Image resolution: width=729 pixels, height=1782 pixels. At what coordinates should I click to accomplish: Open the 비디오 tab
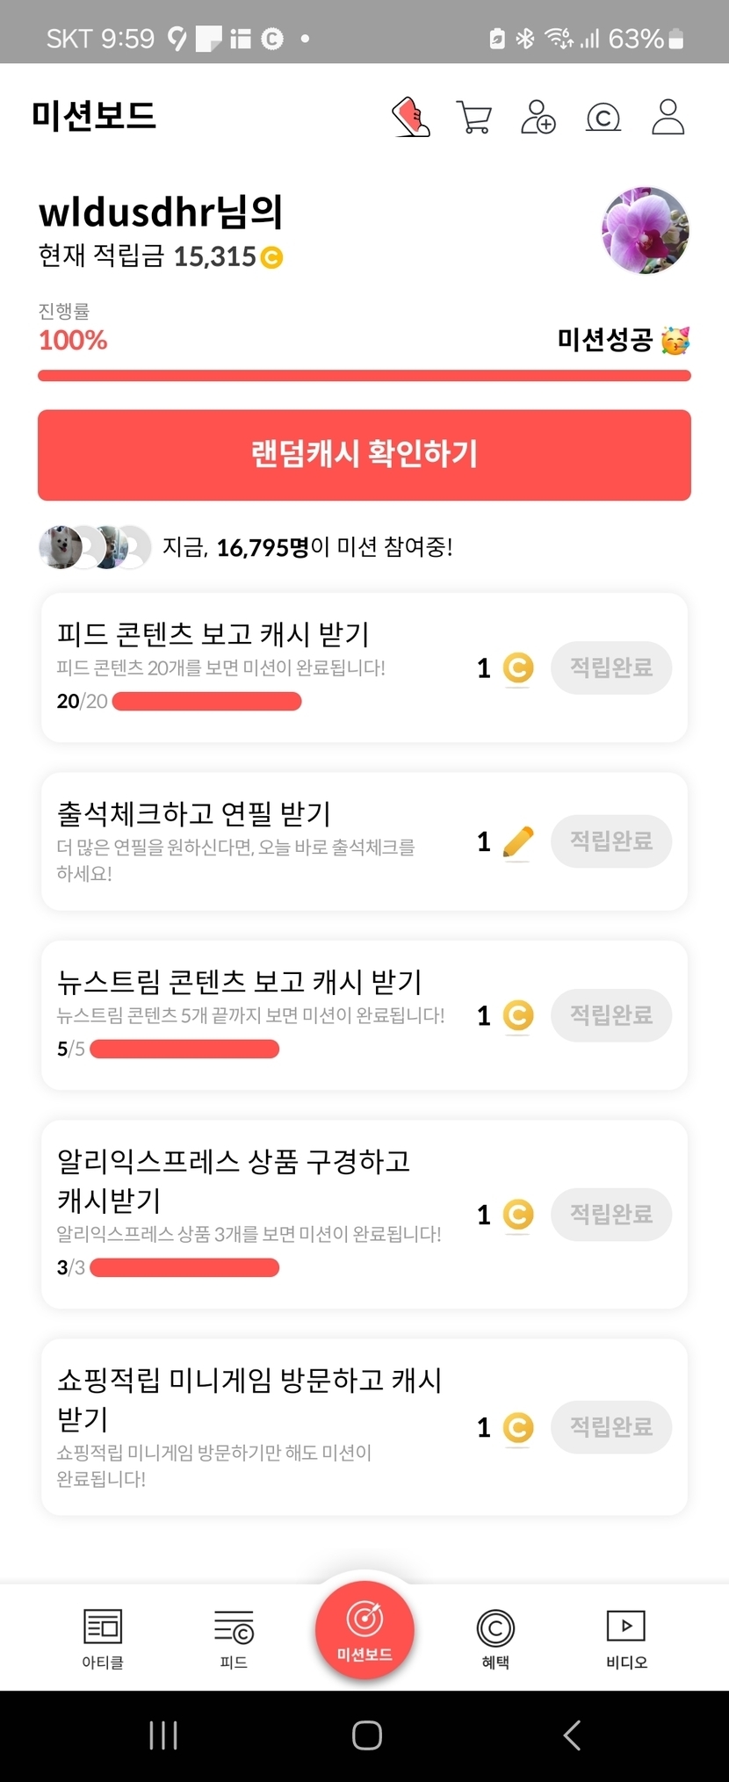point(626,1638)
